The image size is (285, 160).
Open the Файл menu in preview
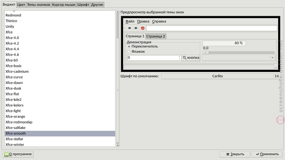[130, 21]
